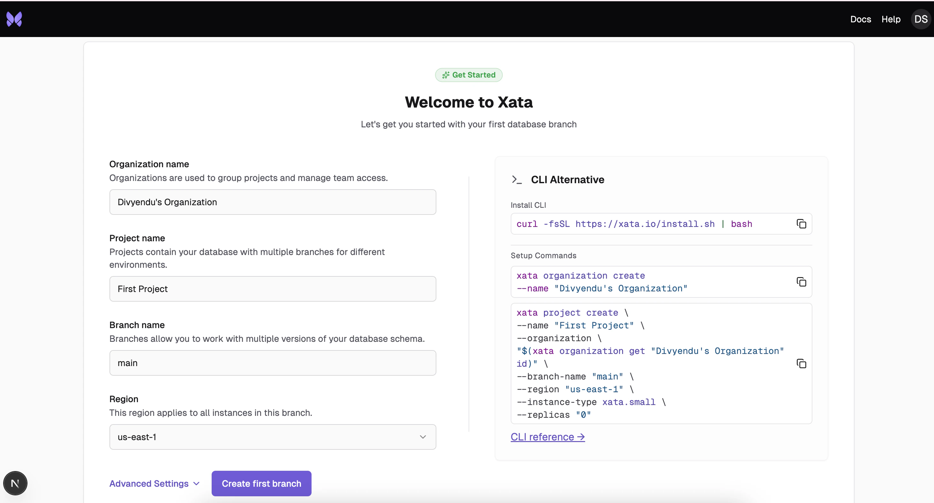
Task: Copy the xata organization create command
Action: (x=801, y=282)
